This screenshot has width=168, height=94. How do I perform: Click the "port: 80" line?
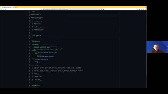[35, 37]
